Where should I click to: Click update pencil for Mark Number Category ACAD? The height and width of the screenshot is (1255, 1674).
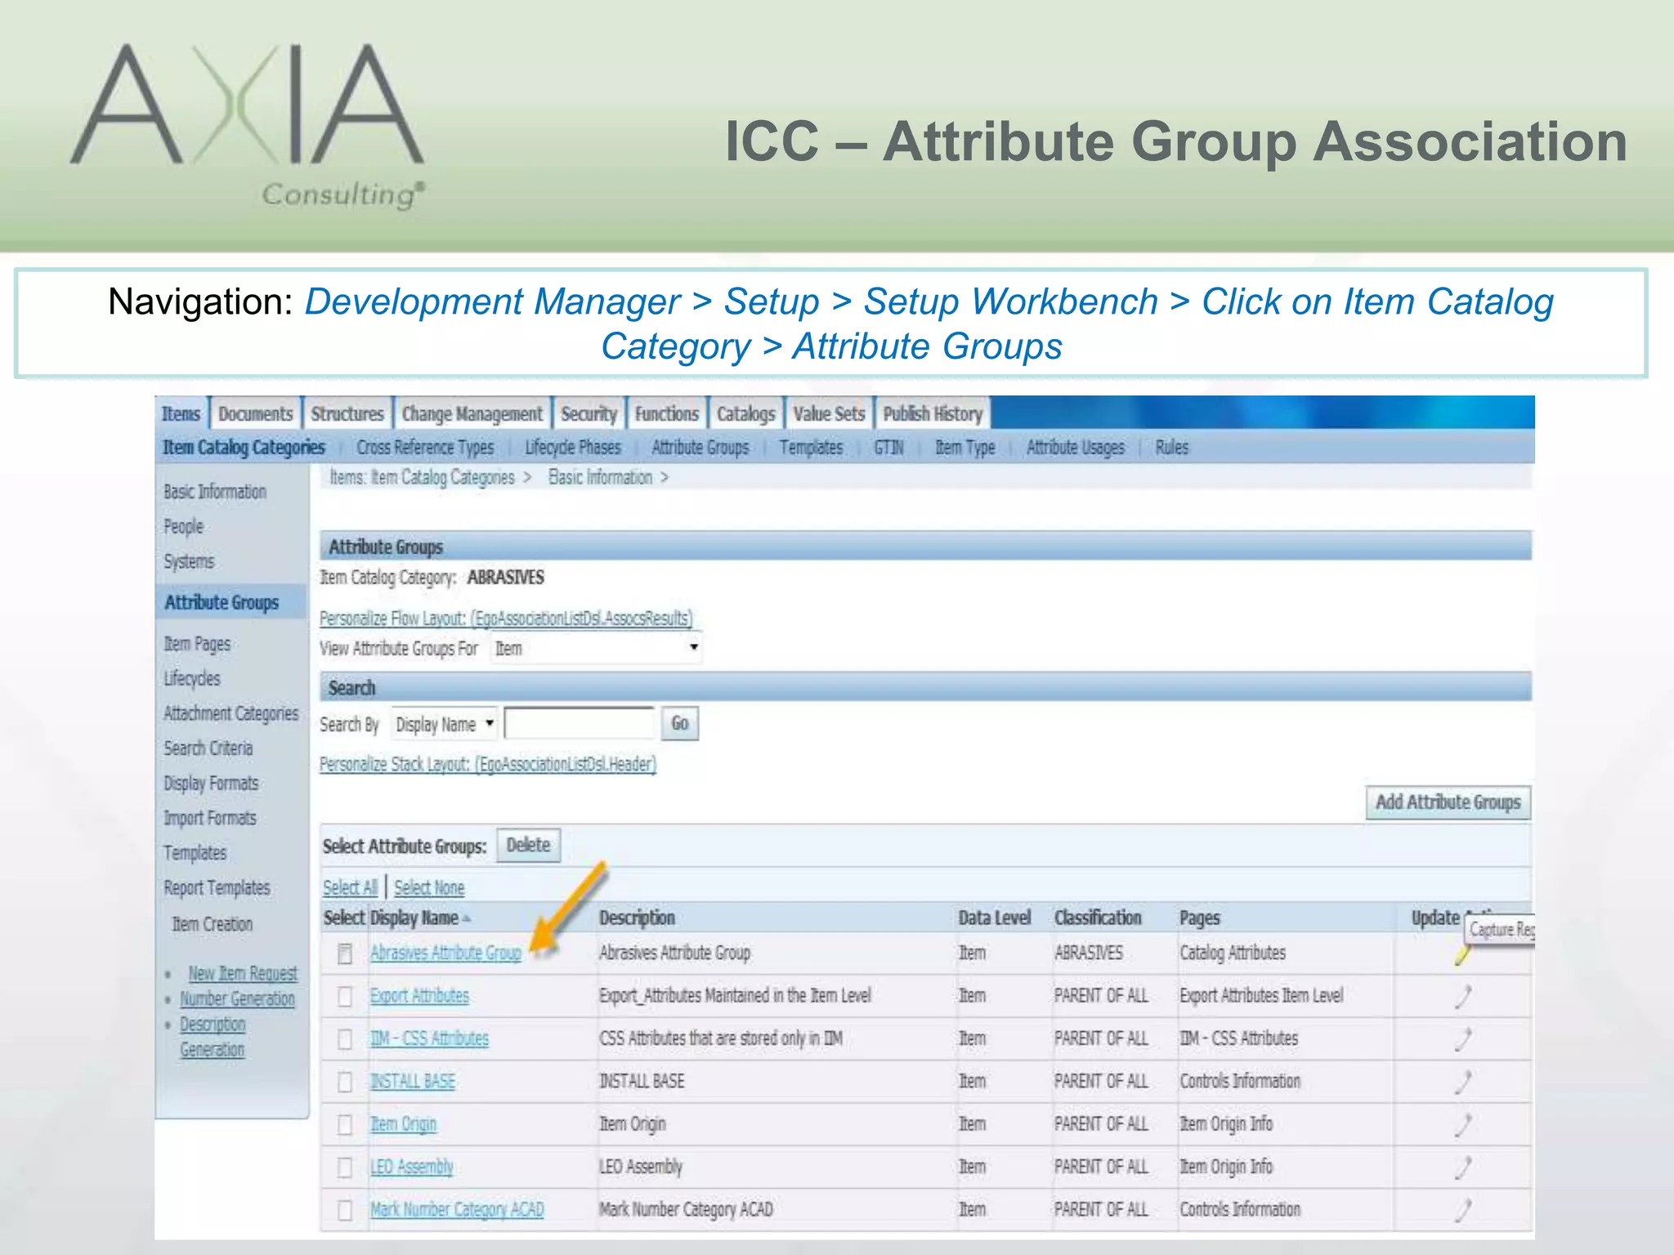[x=1463, y=1209]
